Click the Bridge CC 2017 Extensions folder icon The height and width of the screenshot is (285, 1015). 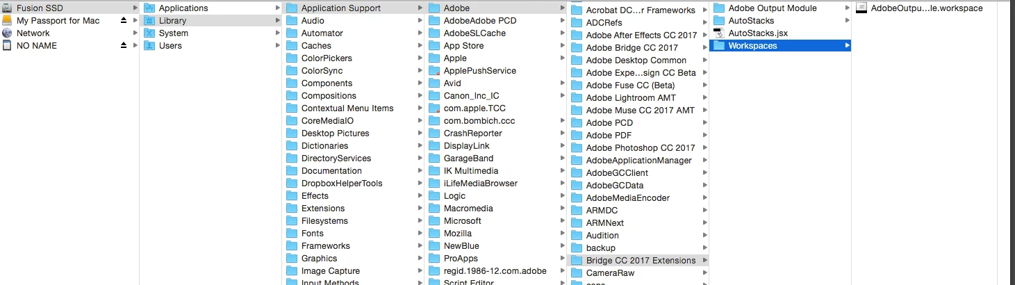[576, 261]
